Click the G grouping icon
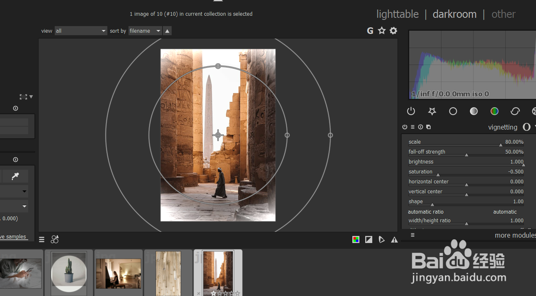 (370, 31)
